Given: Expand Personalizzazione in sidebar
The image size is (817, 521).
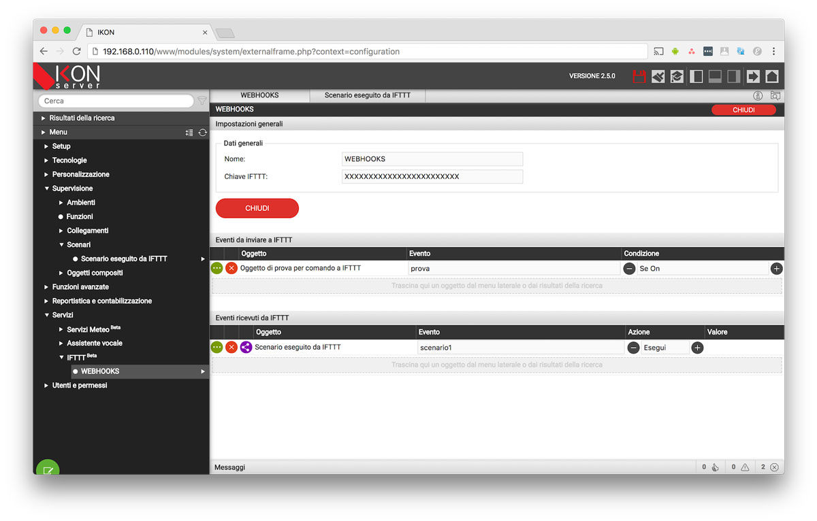Looking at the screenshot, I should pos(46,174).
